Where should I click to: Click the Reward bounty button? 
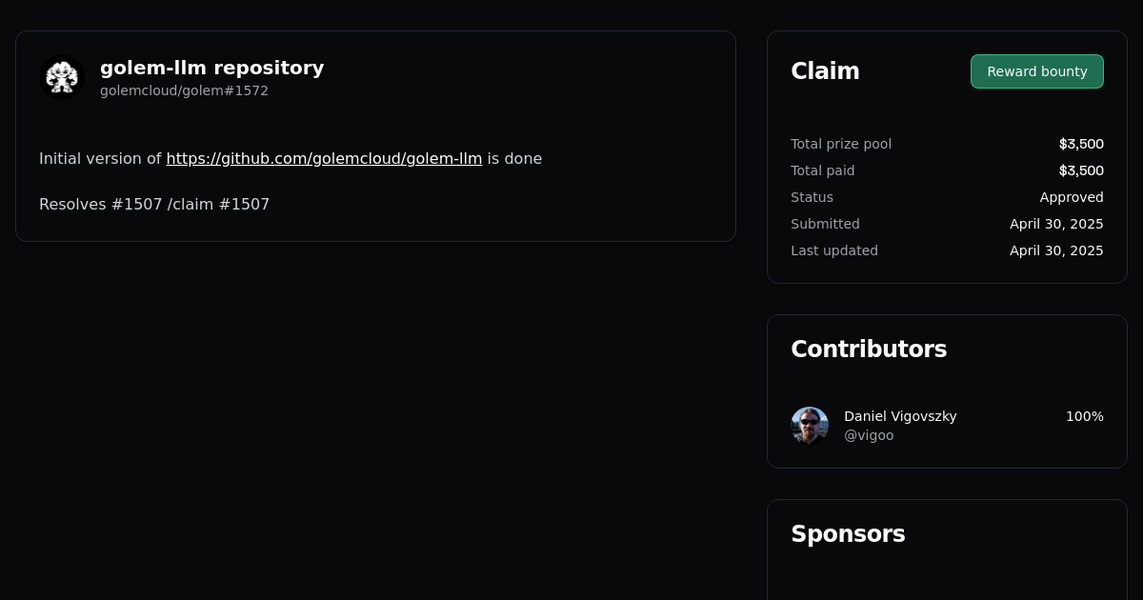click(1036, 71)
